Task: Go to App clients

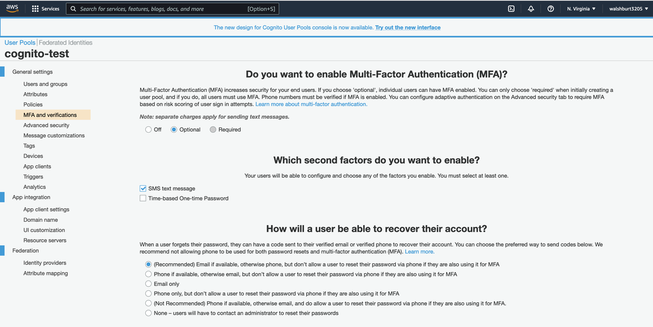Action: (x=37, y=166)
